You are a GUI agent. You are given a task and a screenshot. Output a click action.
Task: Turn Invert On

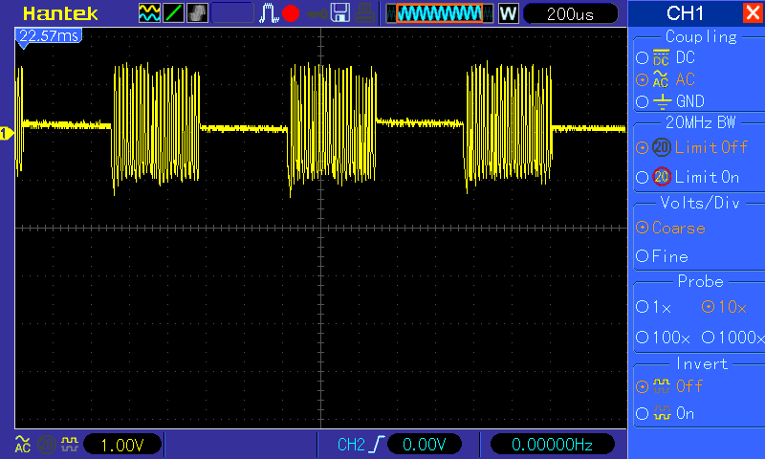coord(665,414)
